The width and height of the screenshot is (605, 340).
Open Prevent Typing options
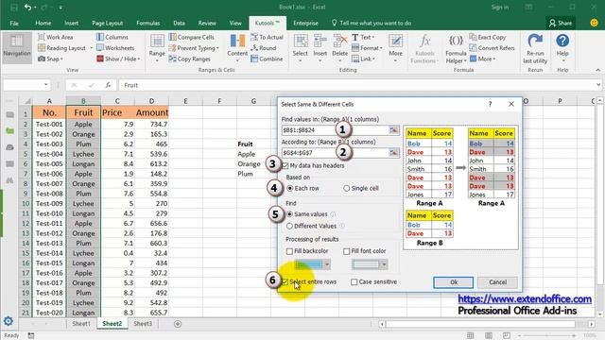pos(194,48)
